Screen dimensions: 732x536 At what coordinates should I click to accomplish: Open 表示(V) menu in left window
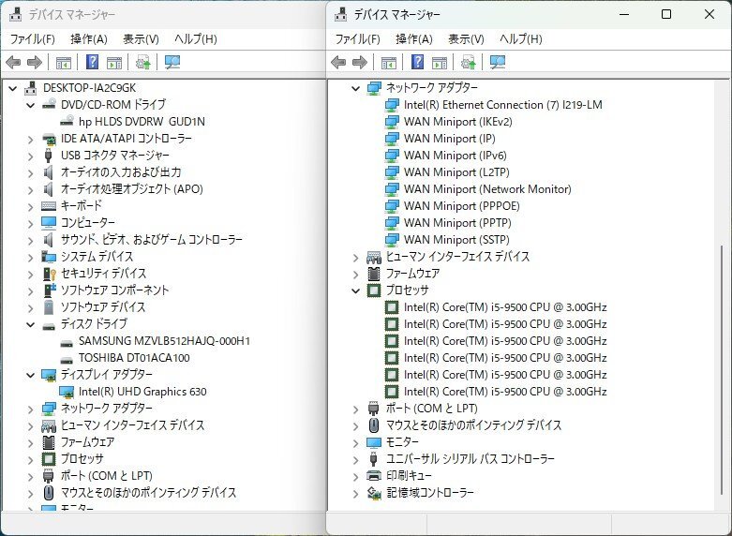(141, 39)
